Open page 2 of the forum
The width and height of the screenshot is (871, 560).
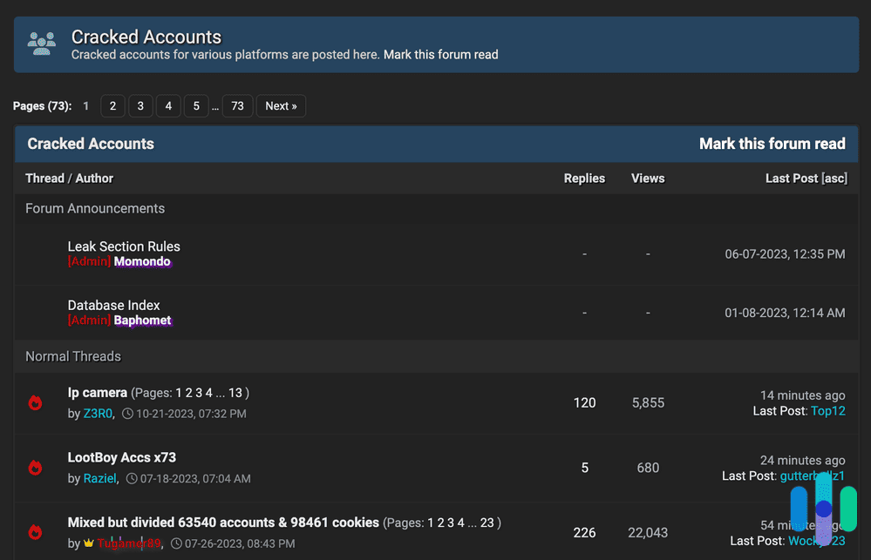(112, 105)
